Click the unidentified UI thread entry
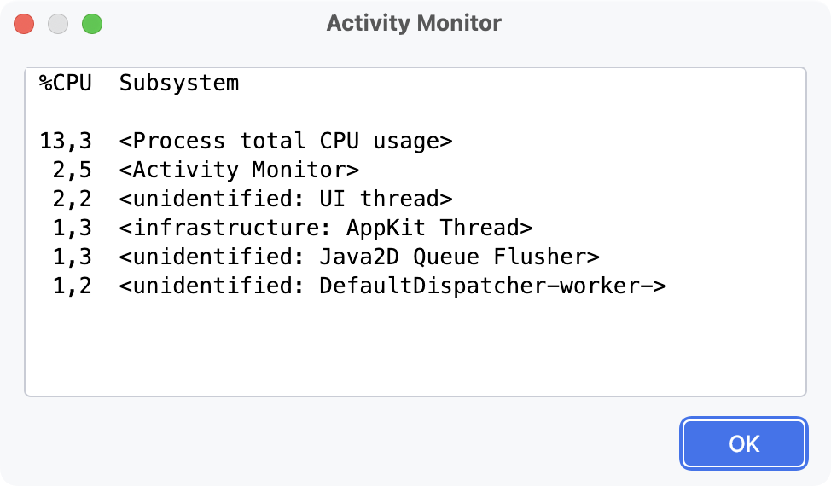Image resolution: width=831 pixels, height=486 pixels. (x=286, y=200)
